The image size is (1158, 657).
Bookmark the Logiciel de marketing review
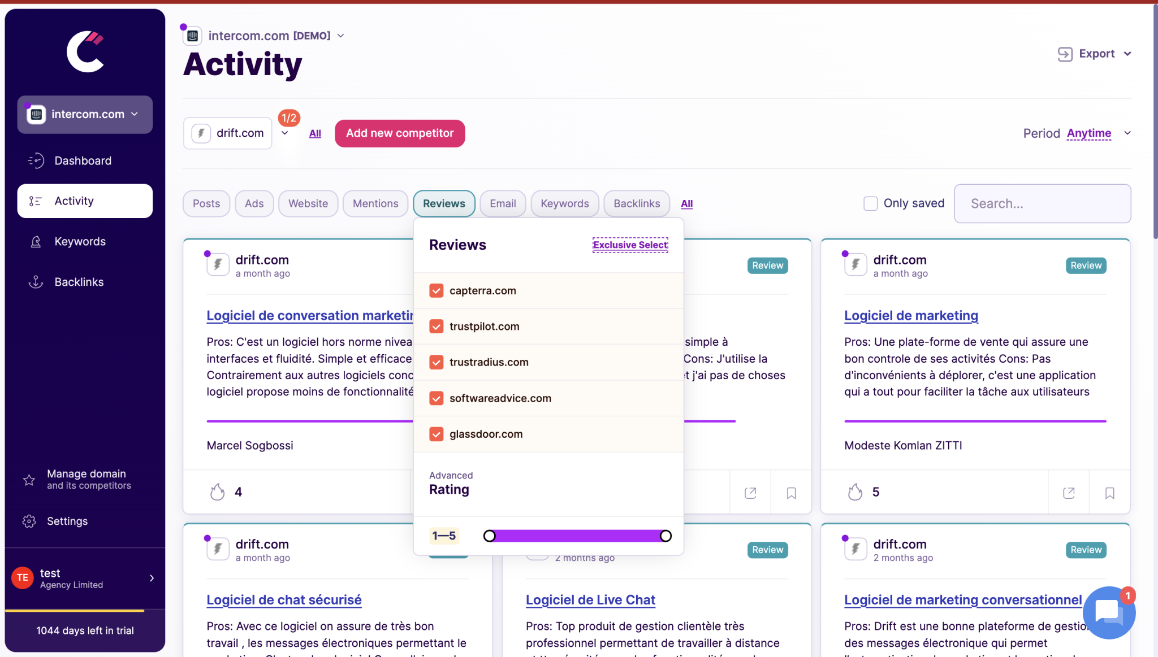click(1109, 493)
